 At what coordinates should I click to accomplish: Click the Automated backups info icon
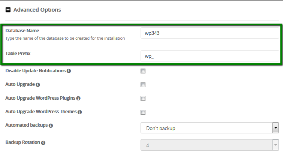point(51,126)
